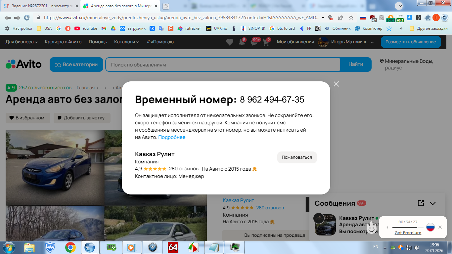
Task: Open messages panel in a new window icon
Action: [421, 203]
